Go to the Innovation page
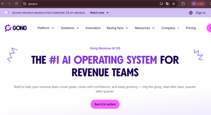 93,28
